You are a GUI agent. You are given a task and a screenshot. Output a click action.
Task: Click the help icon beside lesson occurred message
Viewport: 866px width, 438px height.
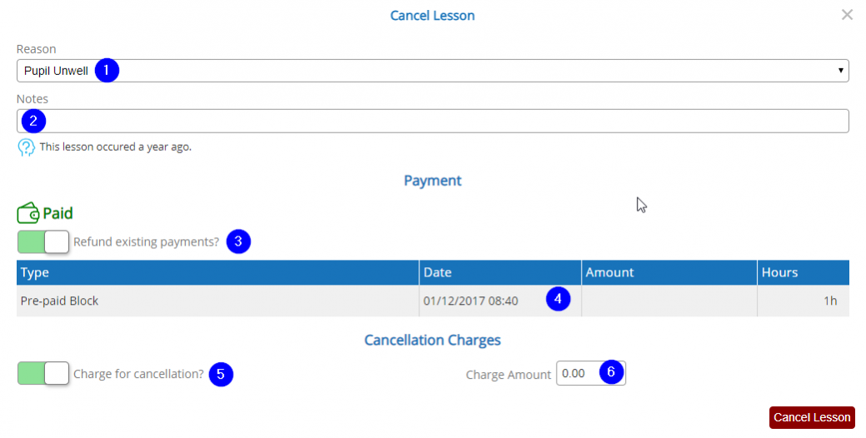coord(26,147)
